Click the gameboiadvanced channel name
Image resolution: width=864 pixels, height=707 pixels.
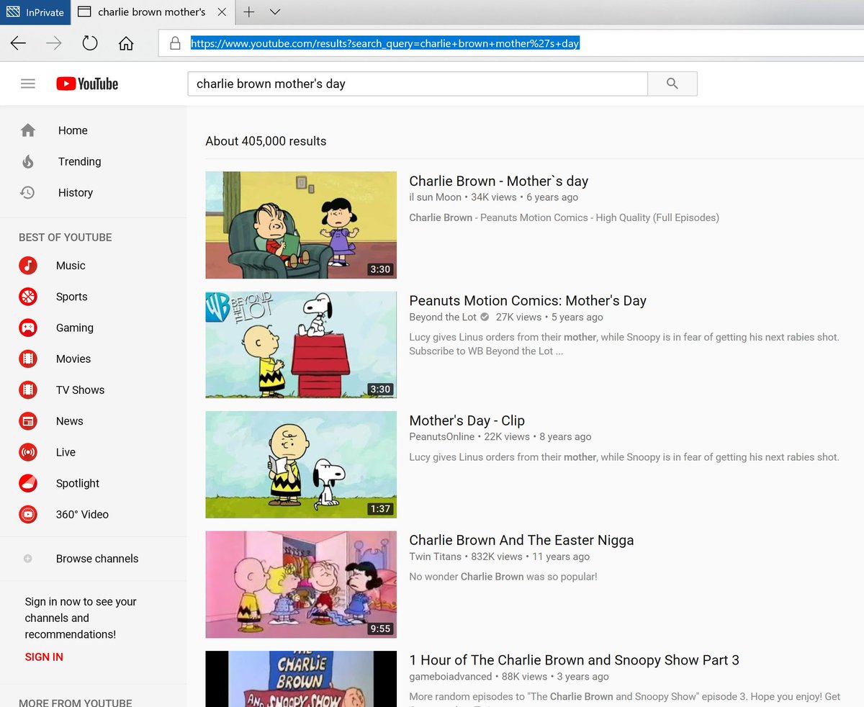click(451, 676)
